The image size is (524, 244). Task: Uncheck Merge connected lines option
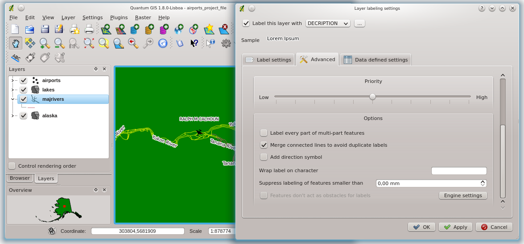264,145
